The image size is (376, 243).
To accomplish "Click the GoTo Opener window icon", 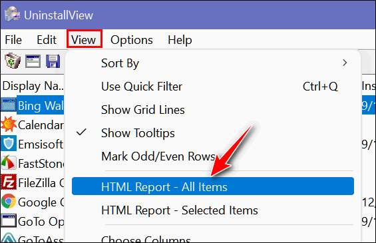I will point(9,220).
